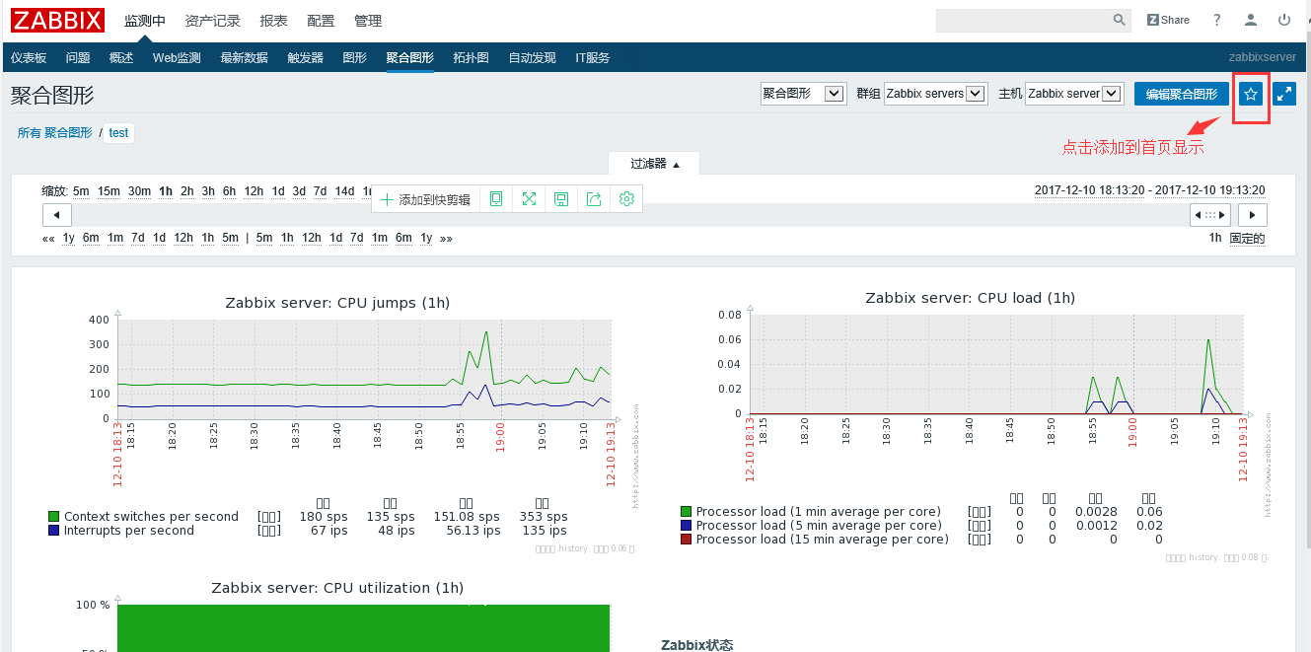
Task: Set zoom to 3d in 缩放 row
Action: tap(299, 191)
